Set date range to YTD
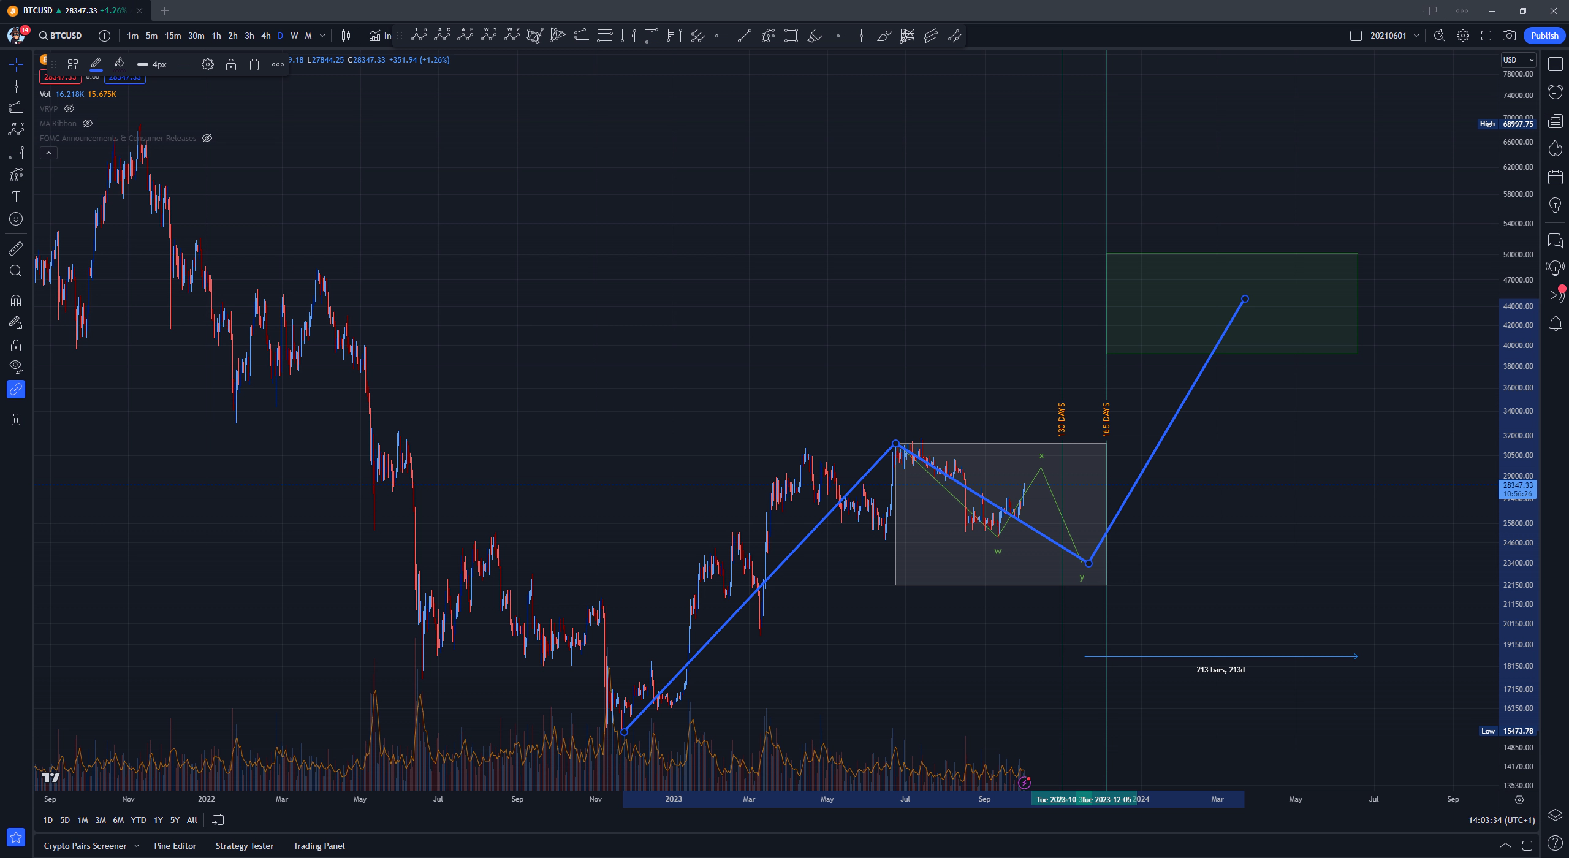This screenshot has height=858, width=1569. pyautogui.click(x=139, y=820)
